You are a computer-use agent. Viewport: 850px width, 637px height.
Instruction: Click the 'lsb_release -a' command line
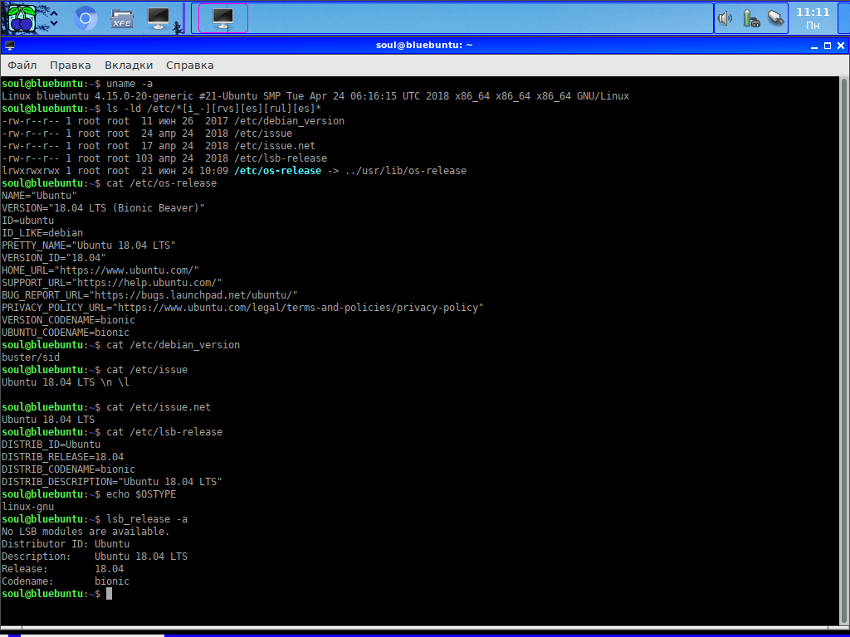click(x=95, y=519)
